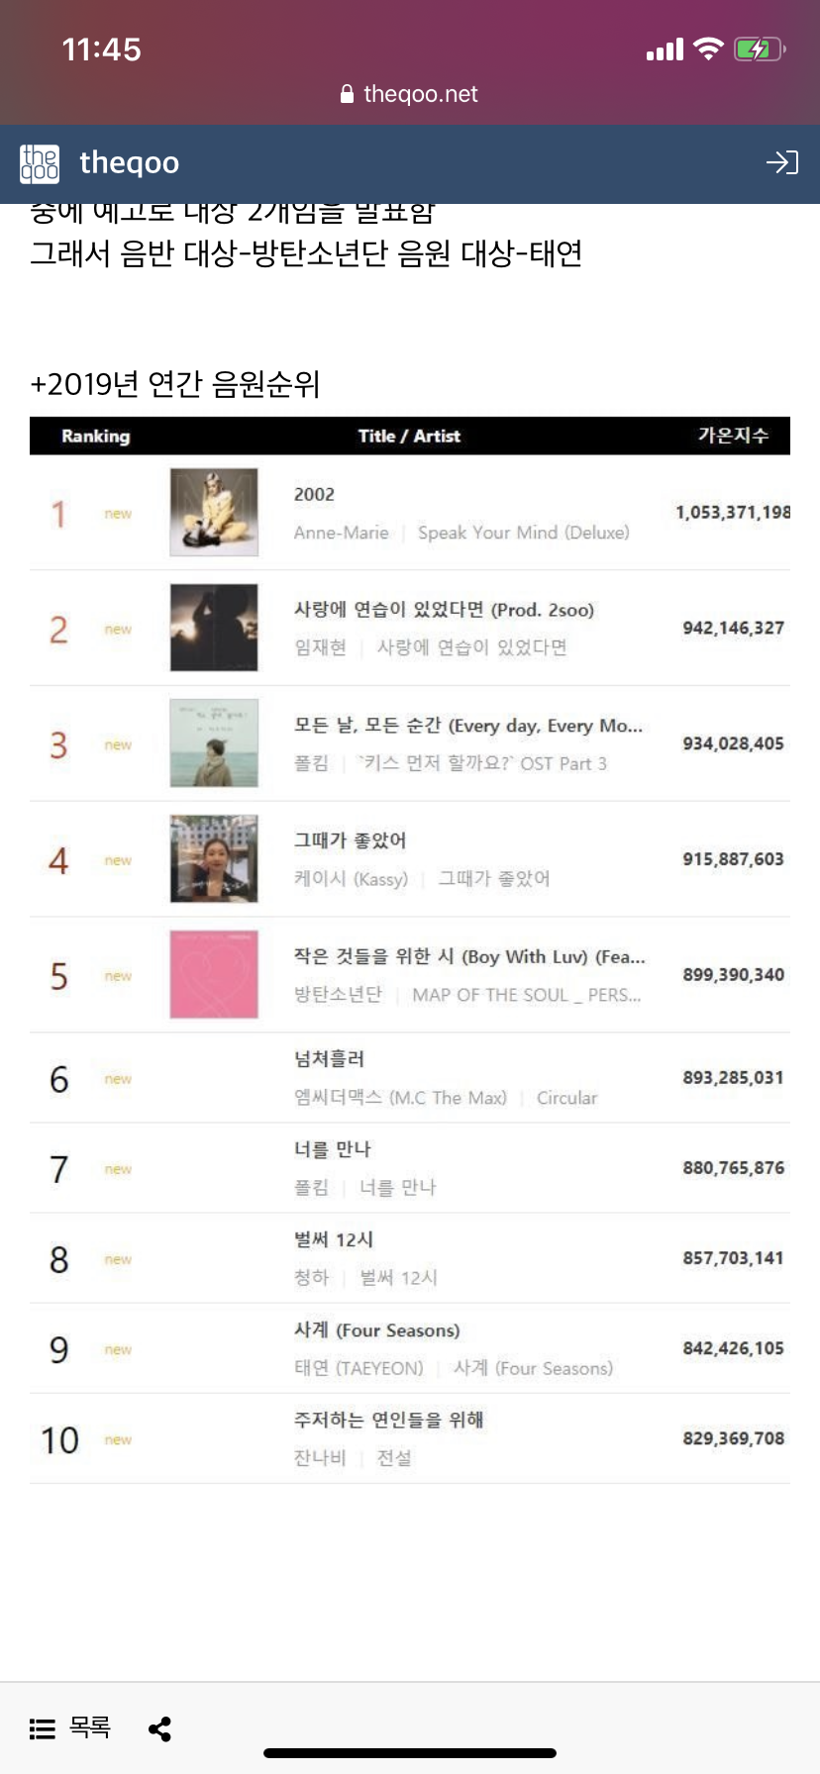Screen dimensions: 820x1774
Task: Tap the padlock icon in address bar
Action: tap(347, 94)
